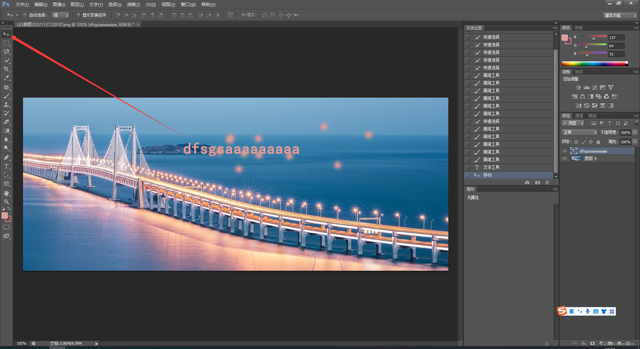The width and height of the screenshot is (640, 349).
Task: Click the G value input field
Action: (x=616, y=46)
